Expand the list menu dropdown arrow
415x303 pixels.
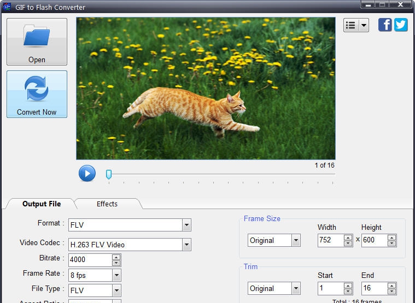(364, 25)
